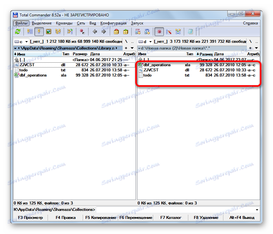Switch to thumbnail view mode

pos(48,32)
